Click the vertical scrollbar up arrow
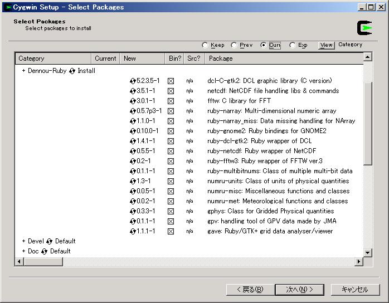Screen dimensions: 389x303 point(367,57)
